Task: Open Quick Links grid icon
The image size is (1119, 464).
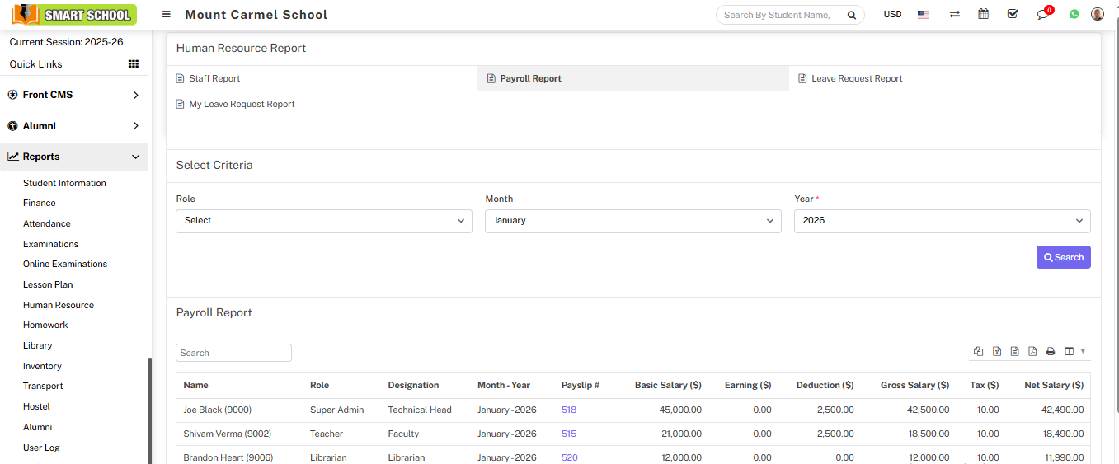Action: [134, 64]
